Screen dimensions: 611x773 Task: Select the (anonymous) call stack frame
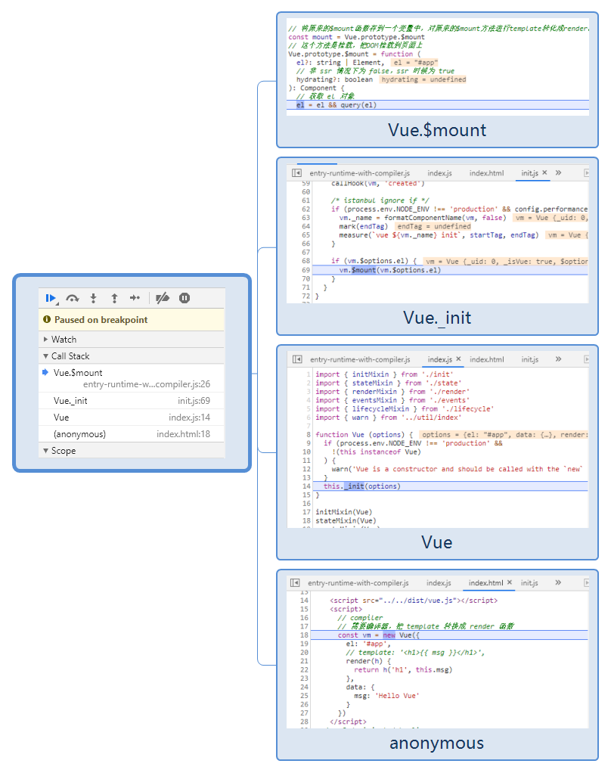point(131,434)
